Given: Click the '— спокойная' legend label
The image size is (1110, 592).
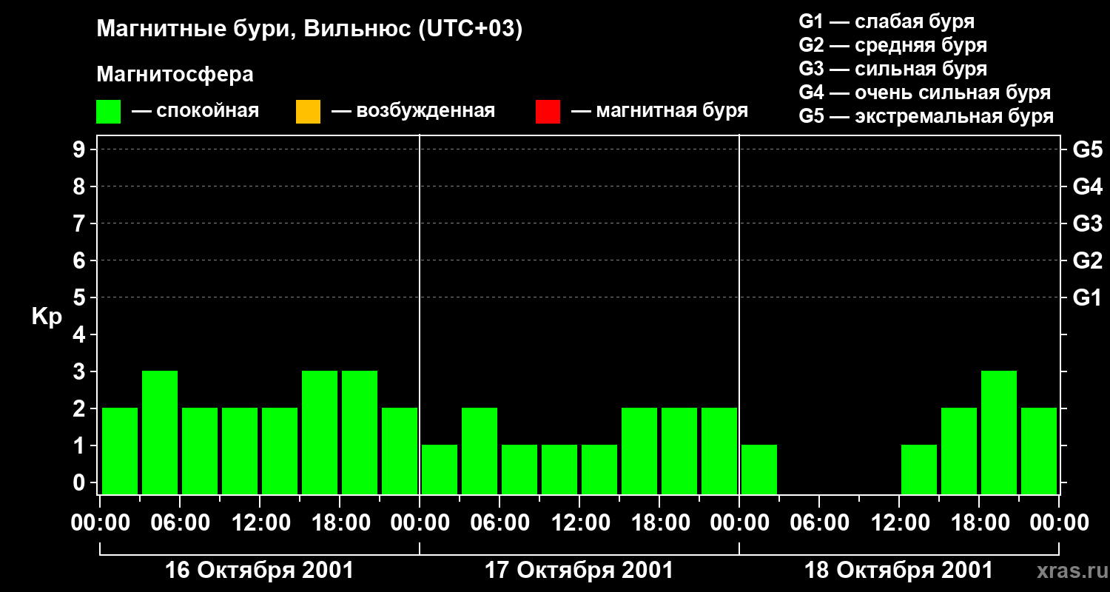Looking at the screenshot, I should pyautogui.click(x=195, y=111).
